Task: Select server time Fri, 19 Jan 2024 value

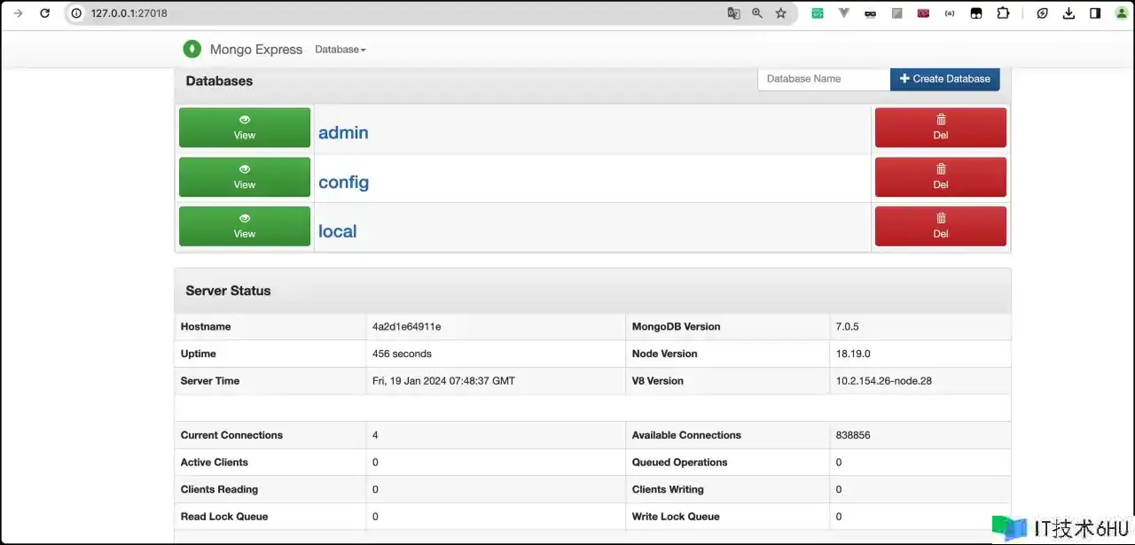Action: tap(443, 381)
